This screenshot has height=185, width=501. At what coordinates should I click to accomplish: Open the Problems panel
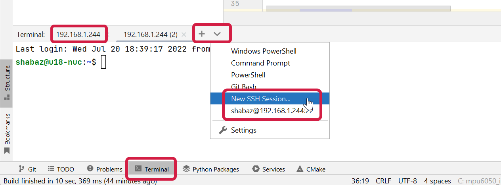[x=105, y=169]
